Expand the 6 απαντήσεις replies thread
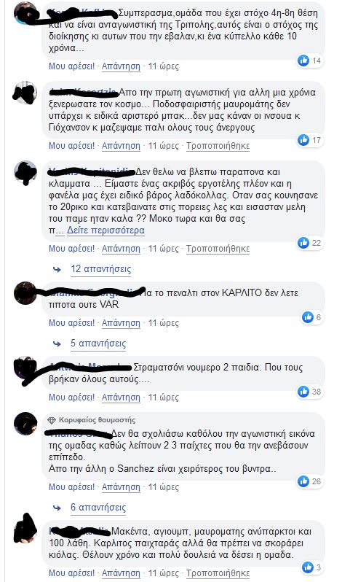Screen dimensions: 350x582 (98, 508)
